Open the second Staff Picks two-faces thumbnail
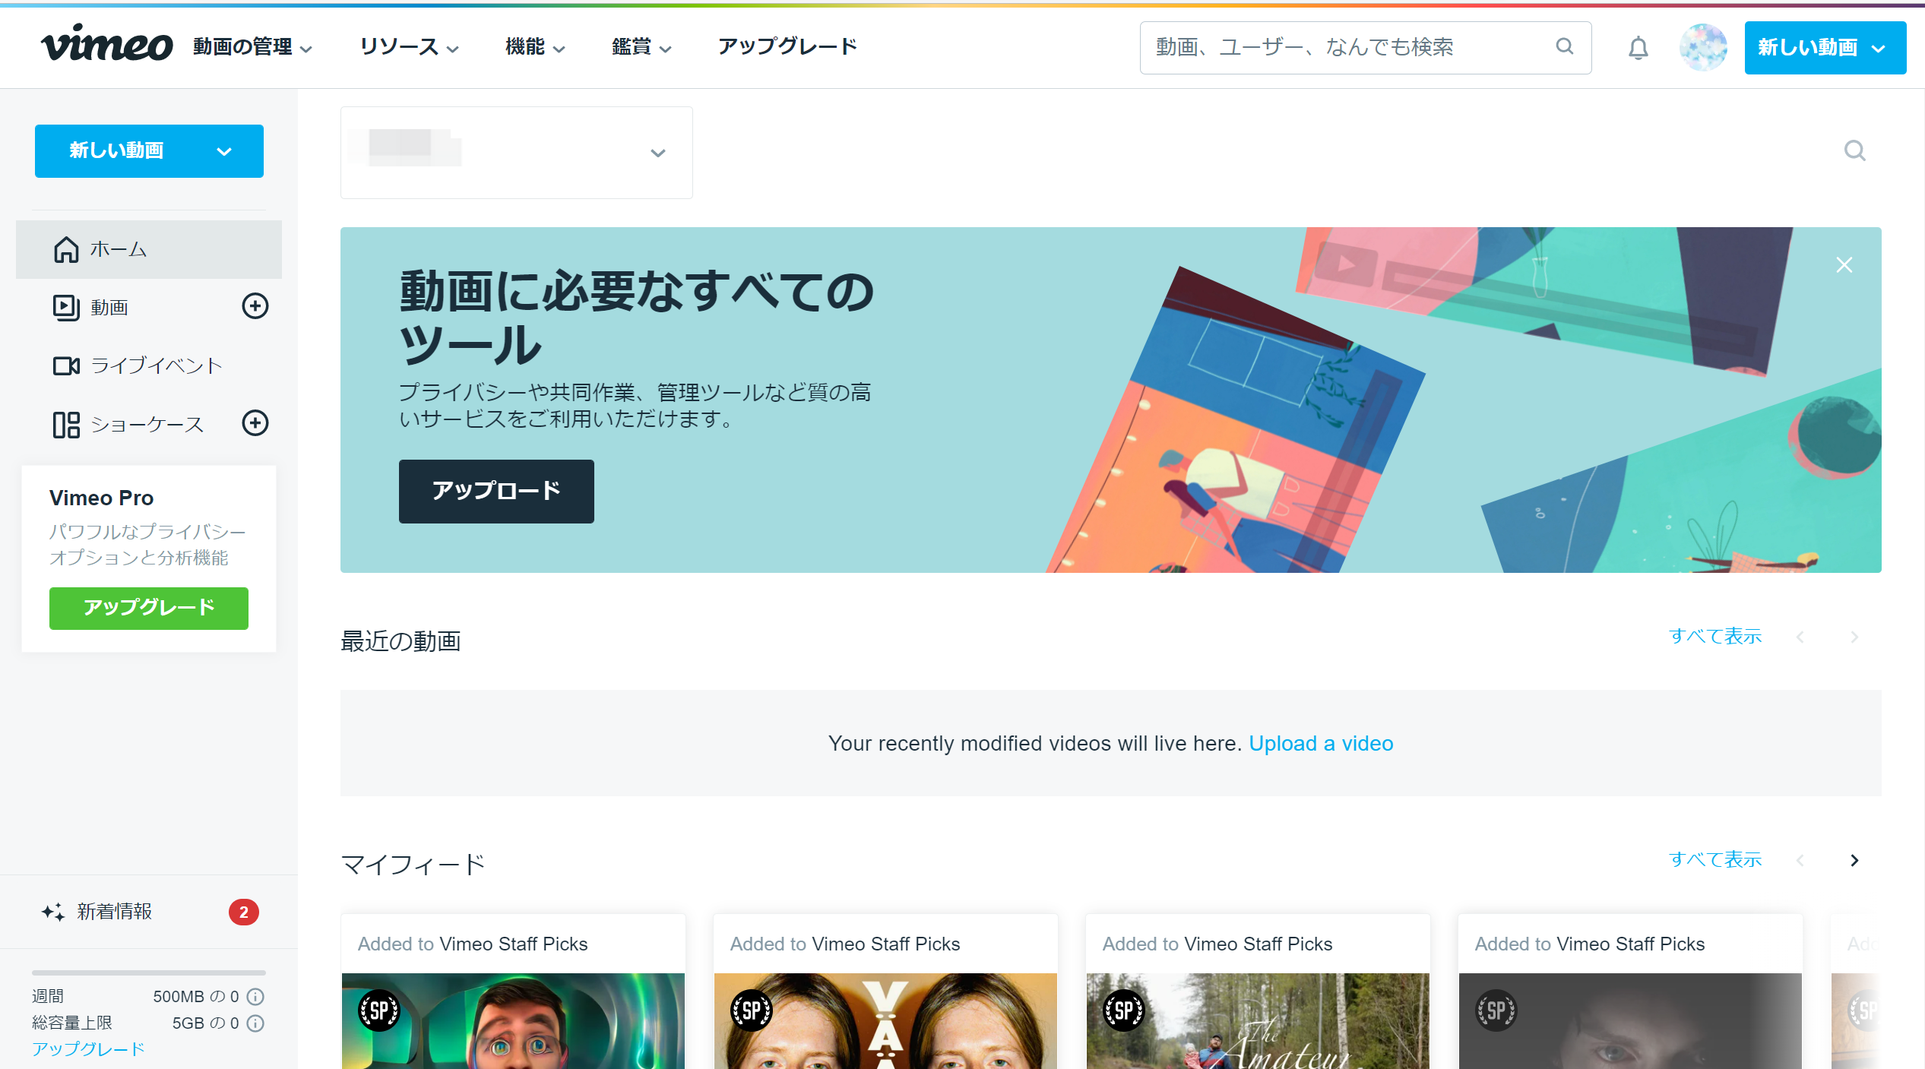The width and height of the screenshot is (1925, 1069). point(885,1021)
